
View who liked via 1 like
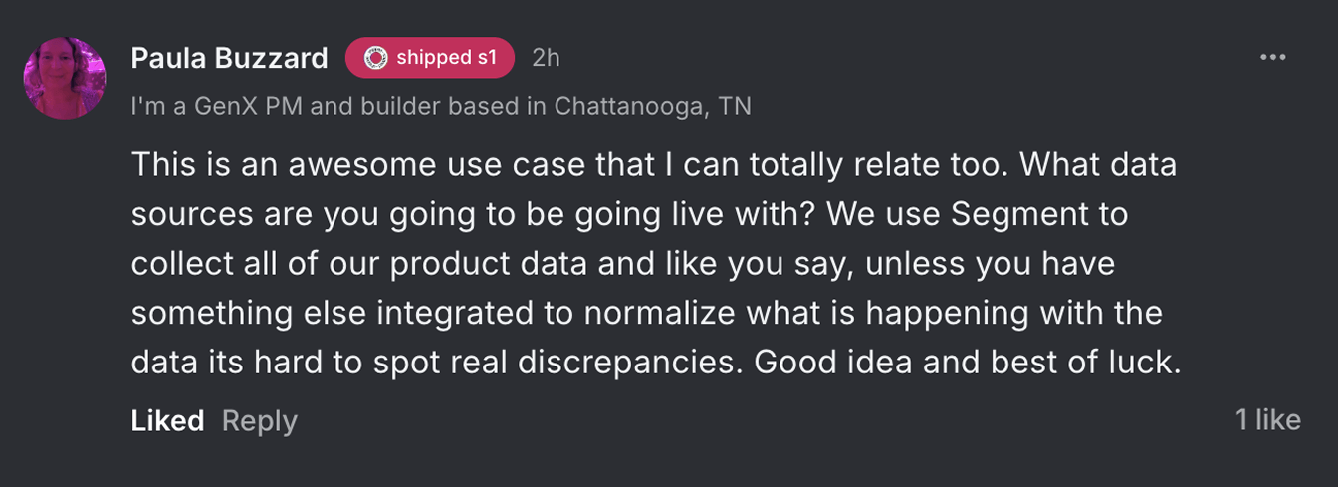1267,419
